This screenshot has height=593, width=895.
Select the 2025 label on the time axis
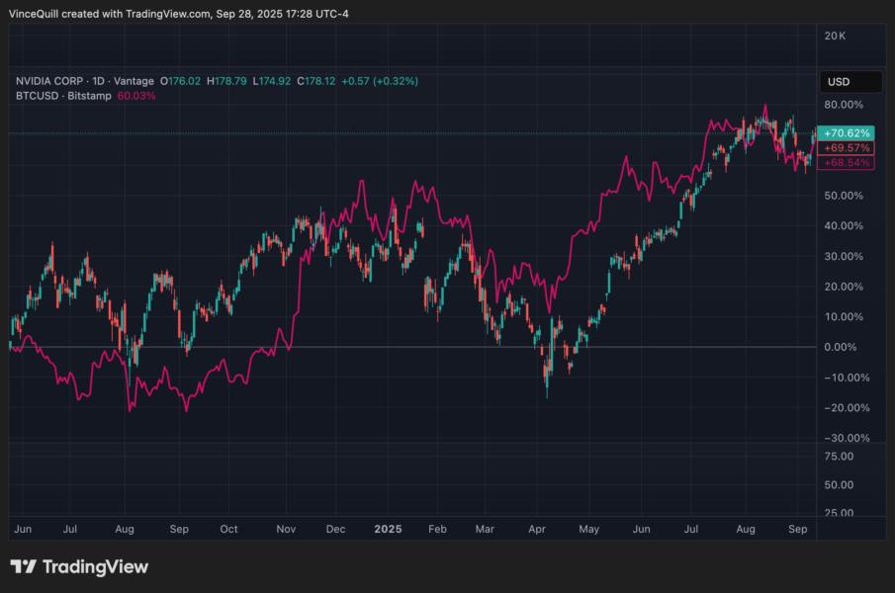tap(388, 530)
